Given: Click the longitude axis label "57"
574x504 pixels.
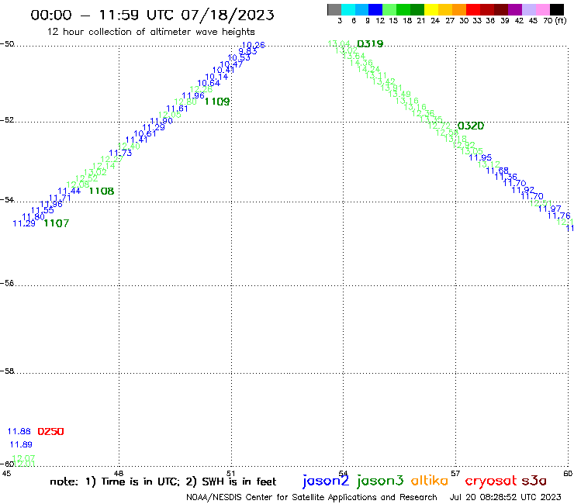Looking at the screenshot, I should [455, 473].
